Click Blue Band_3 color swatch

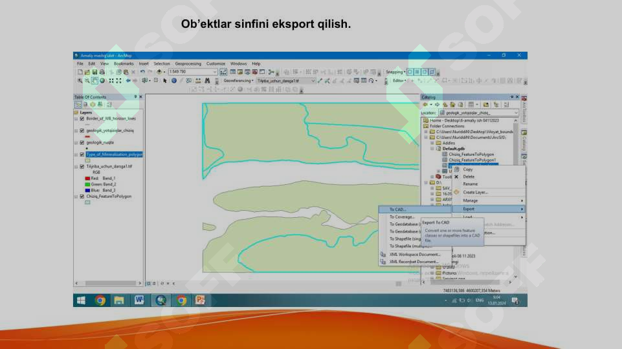(x=87, y=191)
